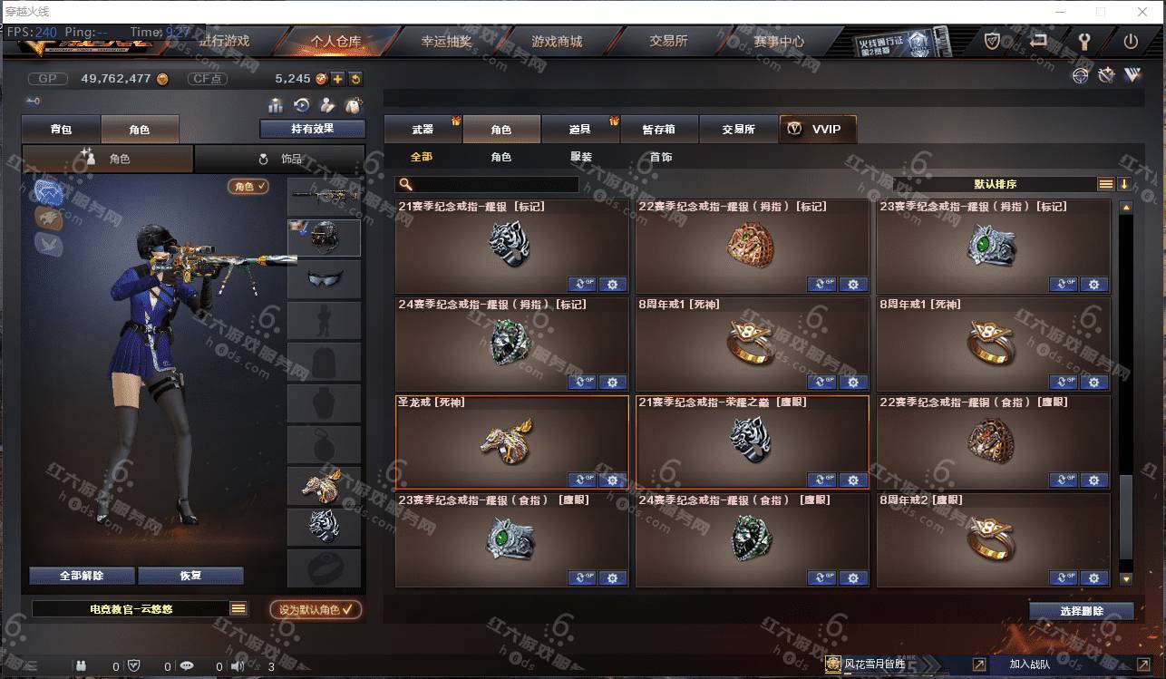This screenshot has width=1166, height=679.
Task: Open the 饰品 accessories tab
Action: pyautogui.click(x=280, y=159)
